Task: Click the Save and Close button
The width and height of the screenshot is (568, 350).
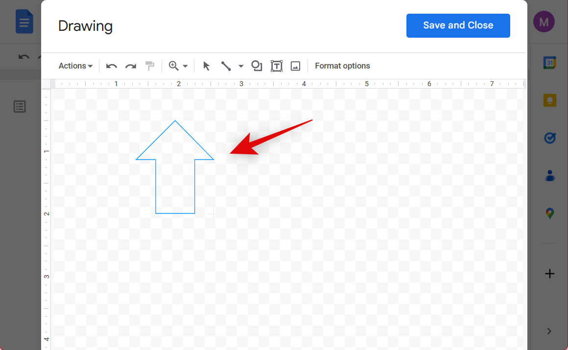Action: click(458, 25)
